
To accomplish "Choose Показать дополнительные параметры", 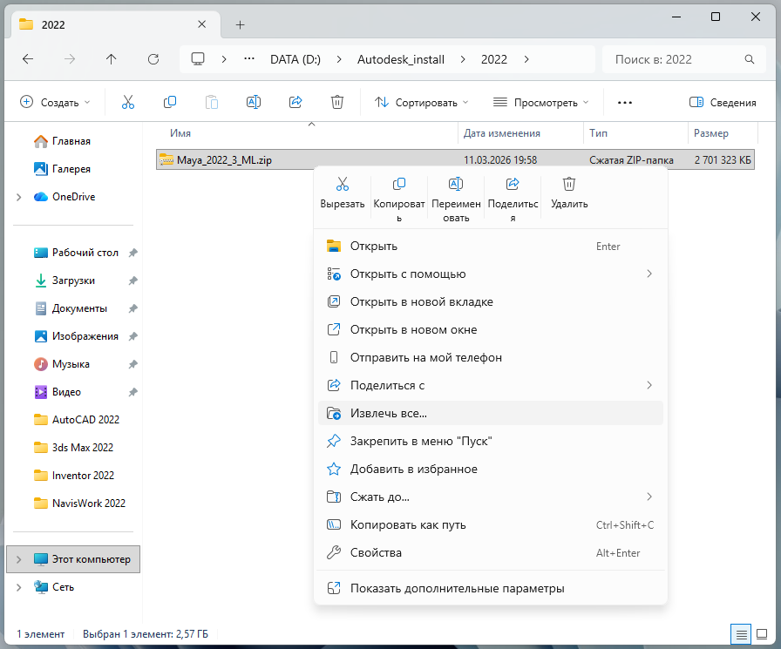I will 490,588.
